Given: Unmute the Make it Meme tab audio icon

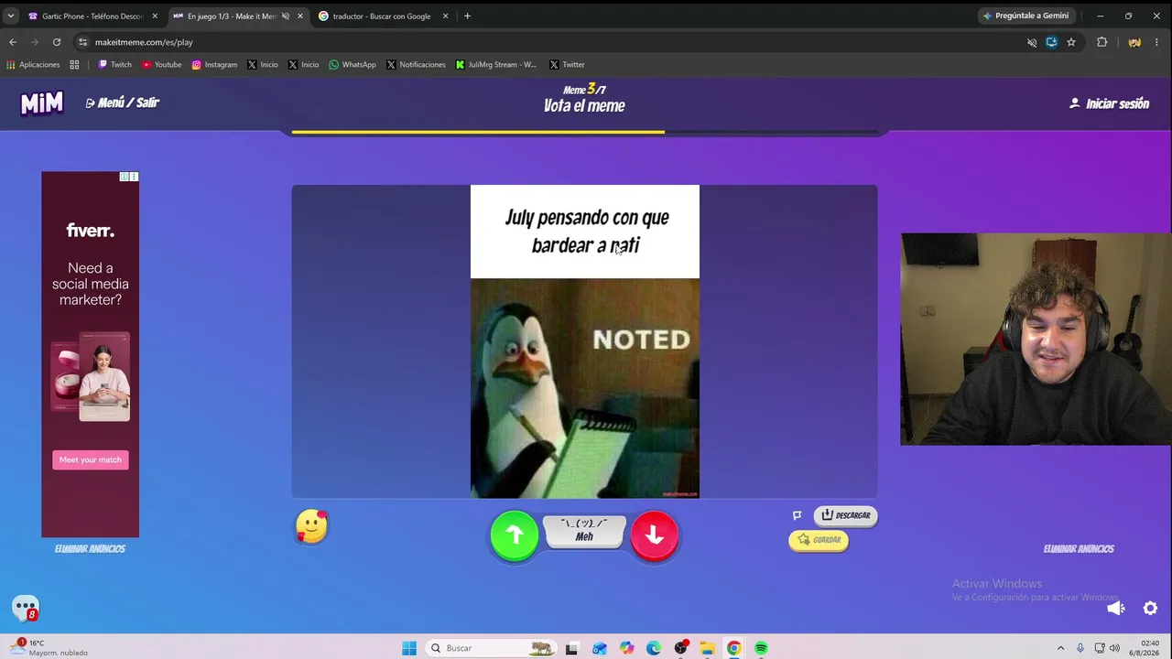Looking at the screenshot, I should [286, 16].
